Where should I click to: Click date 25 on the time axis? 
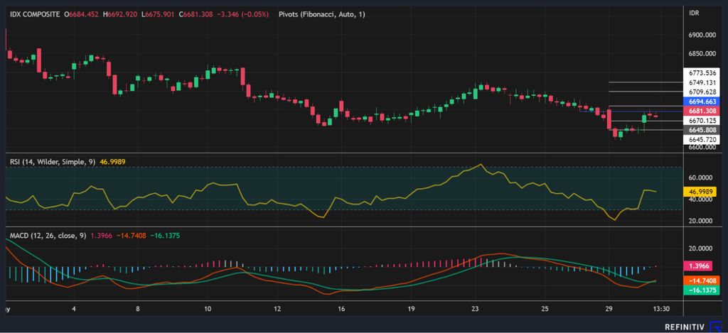click(545, 309)
